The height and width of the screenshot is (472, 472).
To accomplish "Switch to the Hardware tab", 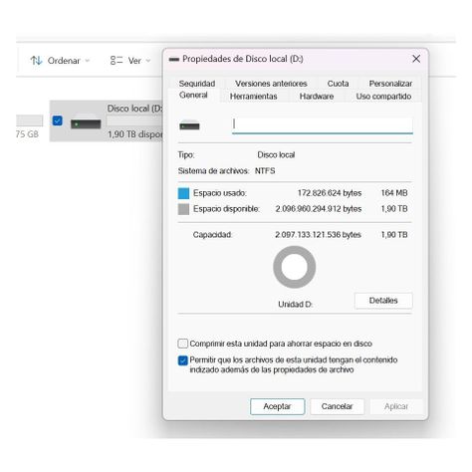I will pos(317,97).
